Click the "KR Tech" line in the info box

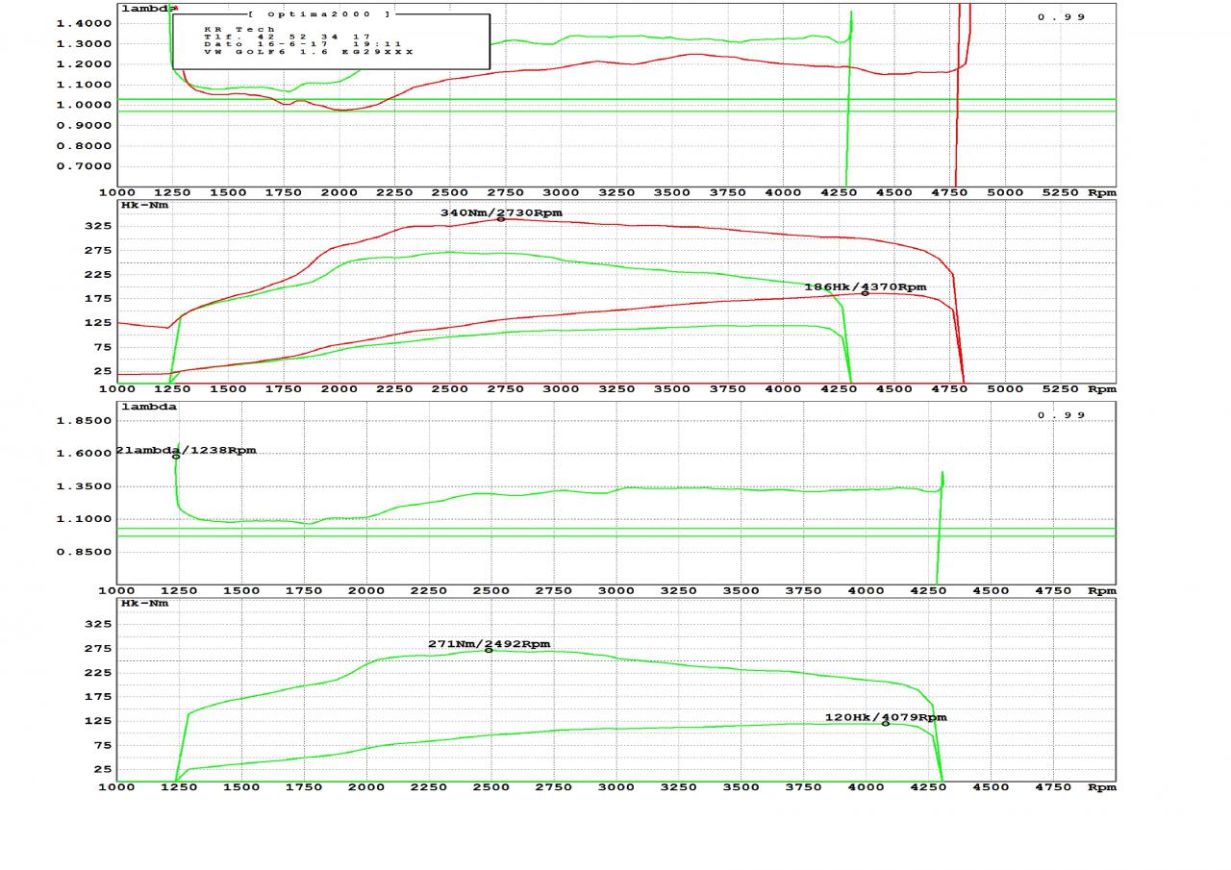tap(239, 29)
